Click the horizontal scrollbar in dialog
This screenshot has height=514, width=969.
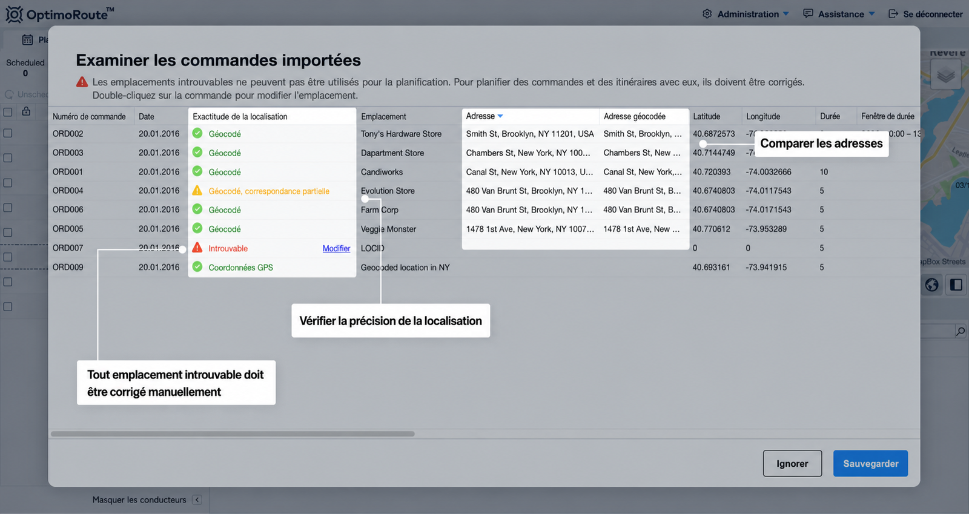coord(233,433)
